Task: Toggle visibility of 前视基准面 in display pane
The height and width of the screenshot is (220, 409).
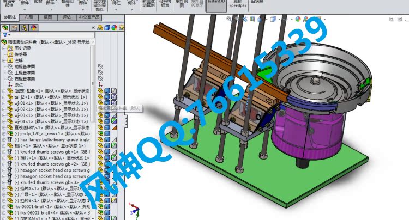Action: coord(100,66)
